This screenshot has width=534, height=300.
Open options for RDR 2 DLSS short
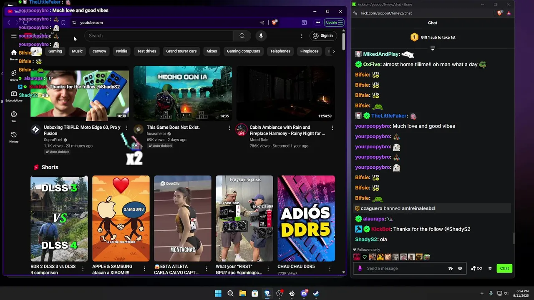[x=83, y=268]
